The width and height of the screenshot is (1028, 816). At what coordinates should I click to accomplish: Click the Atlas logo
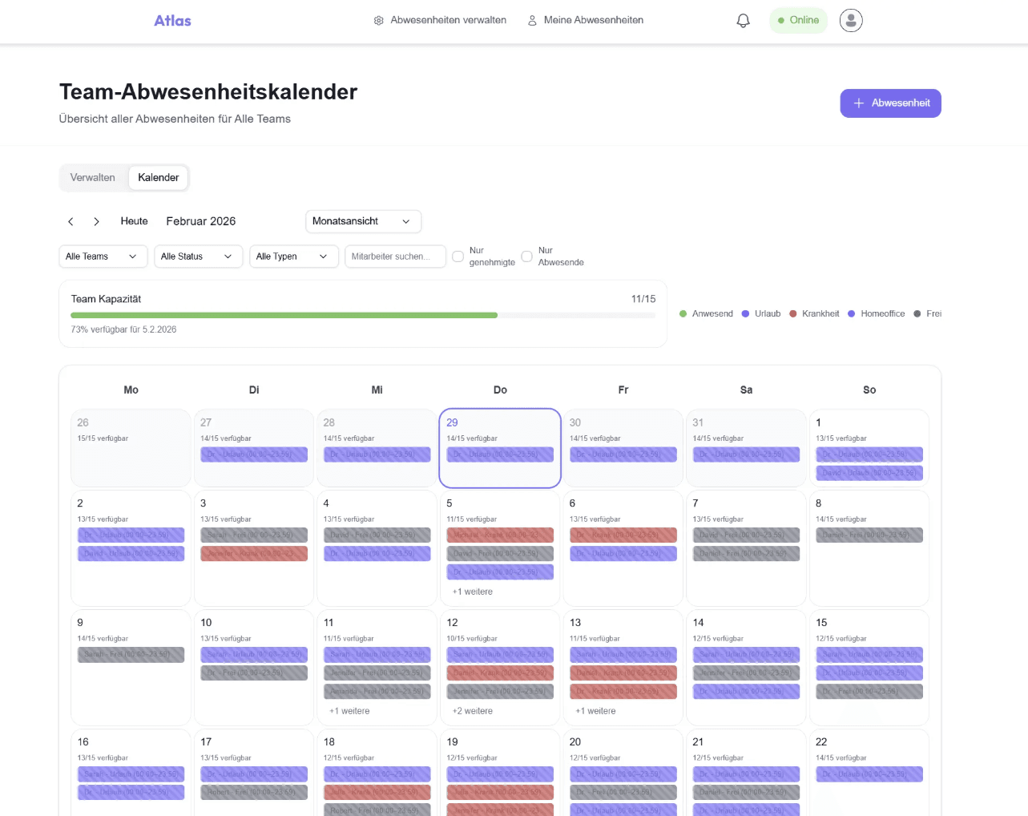pyautogui.click(x=172, y=21)
